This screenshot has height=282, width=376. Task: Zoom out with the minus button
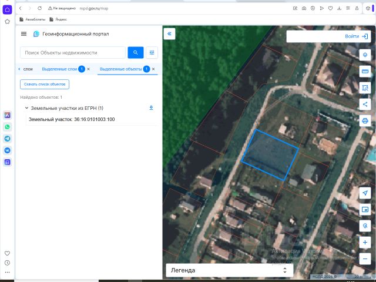tap(365, 258)
